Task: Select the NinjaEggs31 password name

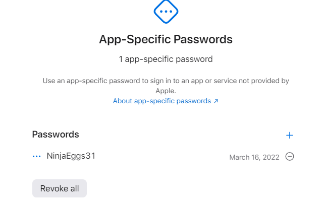Action: tap(71, 156)
